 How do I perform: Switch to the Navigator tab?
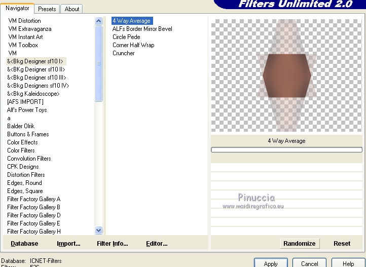(x=17, y=9)
